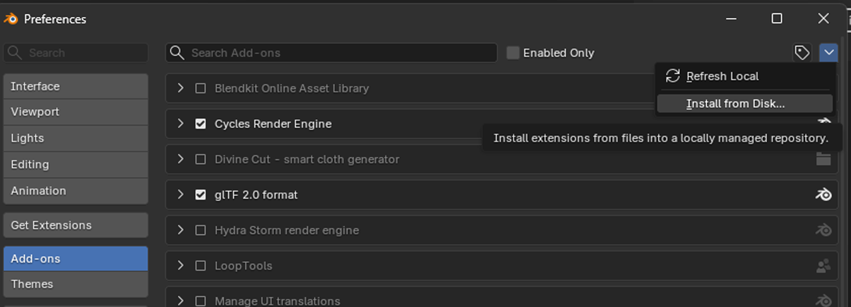Screen dimensions: 851x307
Task: Open the add-on tags filter icon
Action: click(x=802, y=53)
